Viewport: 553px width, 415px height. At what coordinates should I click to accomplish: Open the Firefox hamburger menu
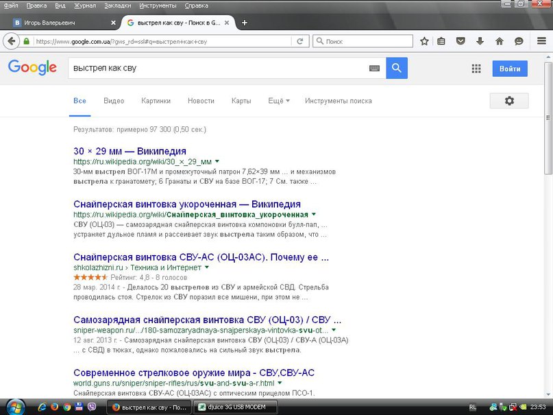541,41
